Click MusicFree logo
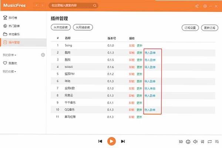This screenshot has width=222, height=148. (14, 6)
